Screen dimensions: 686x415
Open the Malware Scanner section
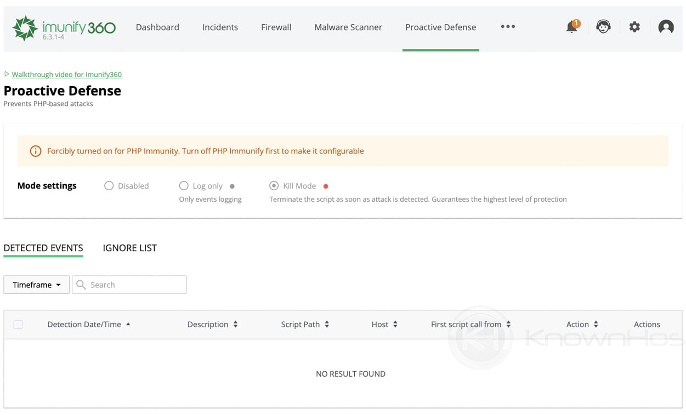(348, 26)
